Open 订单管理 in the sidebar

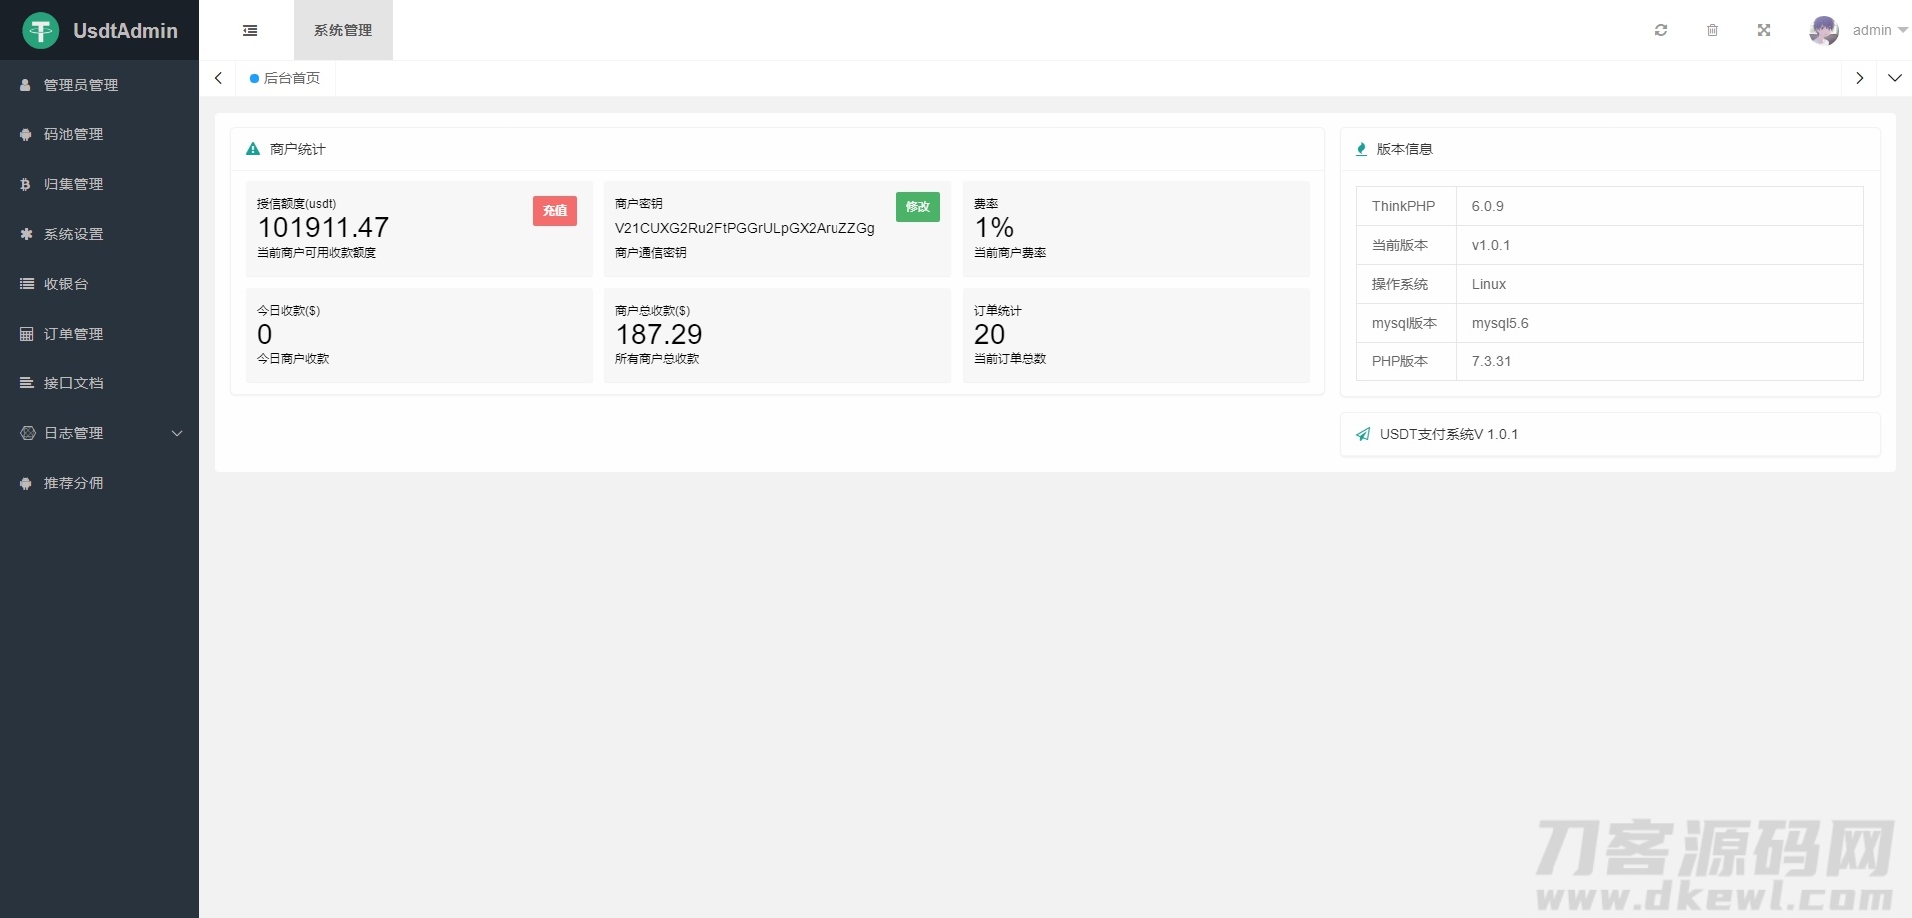coord(73,334)
